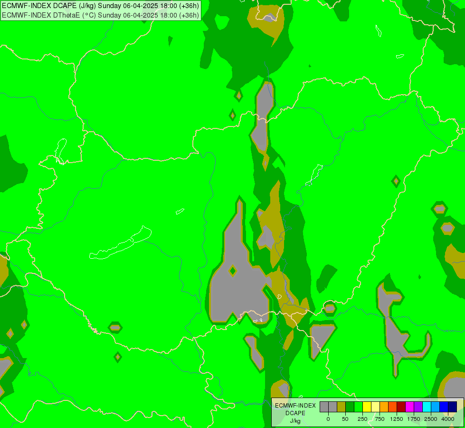The height and width of the screenshot is (428, 465).
Task: Click the legend label "250"
Action: point(362,419)
